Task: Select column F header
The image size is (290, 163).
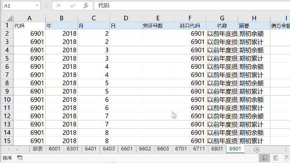Action: tap(190, 18)
